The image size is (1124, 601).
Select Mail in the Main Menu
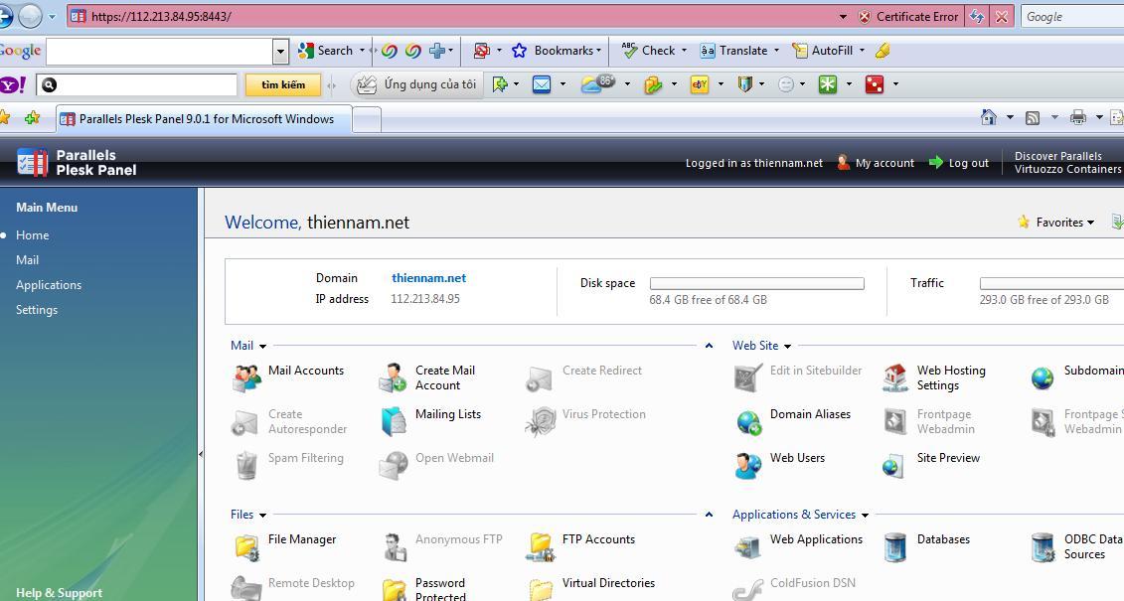(x=27, y=260)
